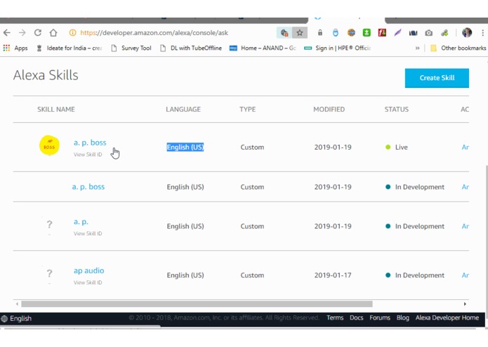Click the question mark icon beside ap audio

[49, 273]
